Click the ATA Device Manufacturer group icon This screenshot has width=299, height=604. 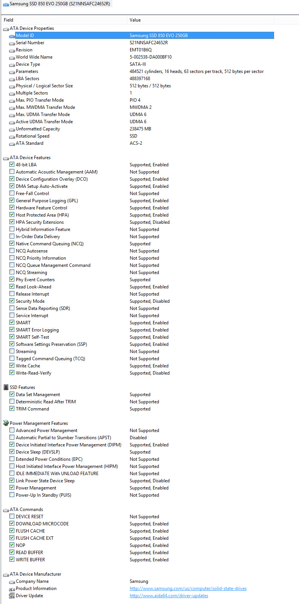6,575
